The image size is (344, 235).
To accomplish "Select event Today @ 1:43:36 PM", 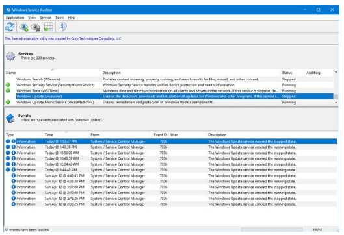I will tap(170, 147).
